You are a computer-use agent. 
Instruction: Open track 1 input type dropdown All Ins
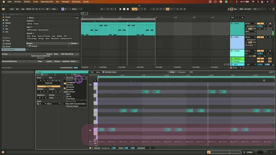click(251, 23)
